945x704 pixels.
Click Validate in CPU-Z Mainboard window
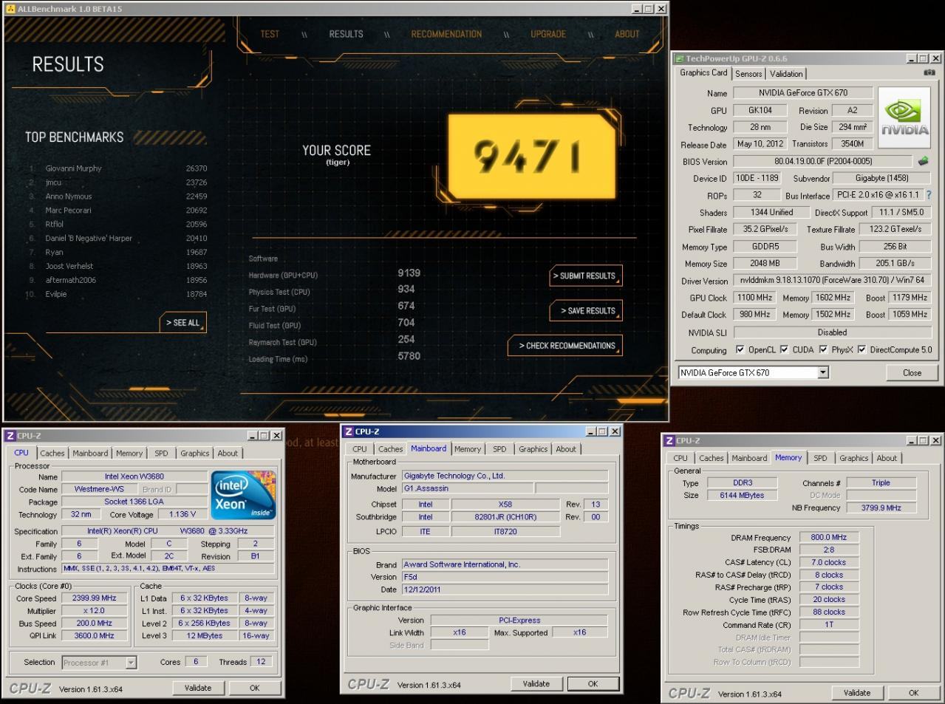pos(536,684)
